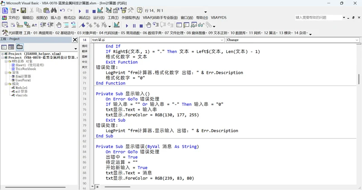The image size is (362, 190).
Task: Open the Object Browser icon
Action: [x=124, y=10]
